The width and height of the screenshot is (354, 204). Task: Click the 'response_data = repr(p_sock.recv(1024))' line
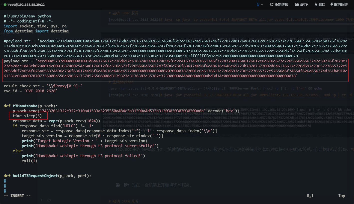(56, 121)
